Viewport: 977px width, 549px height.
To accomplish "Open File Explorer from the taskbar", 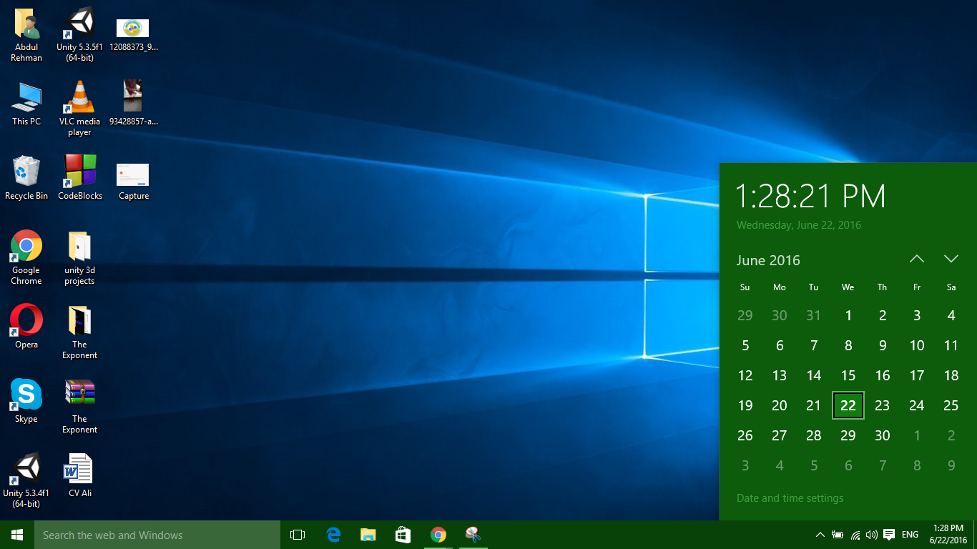I will [368, 534].
